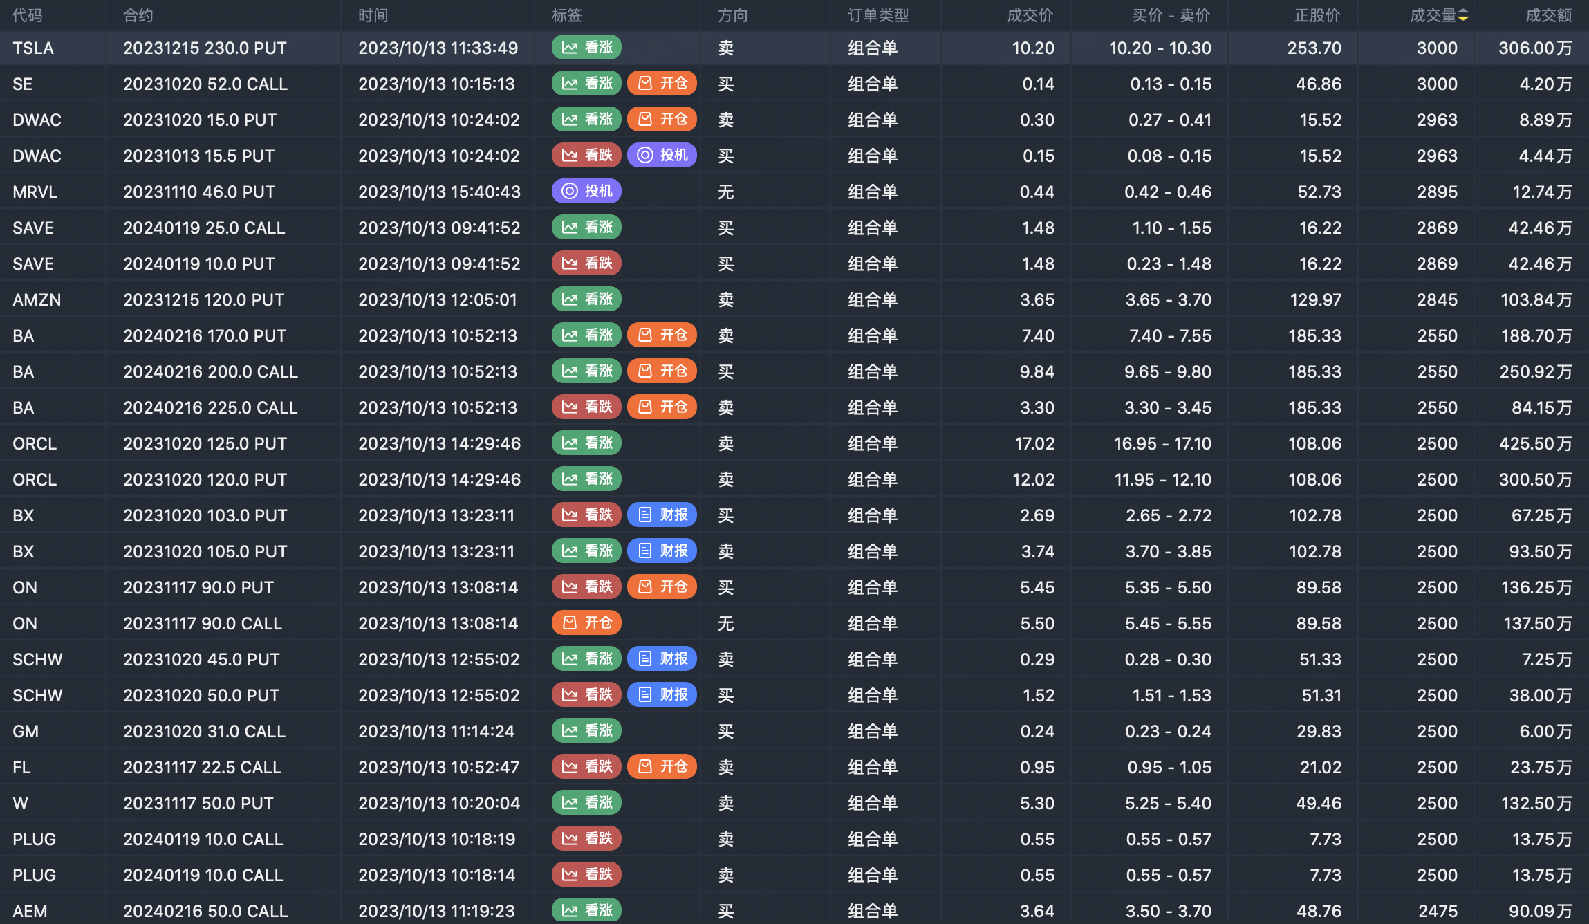Click trade amount 132.50万
The image size is (1589, 924).
tap(1537, 804)
